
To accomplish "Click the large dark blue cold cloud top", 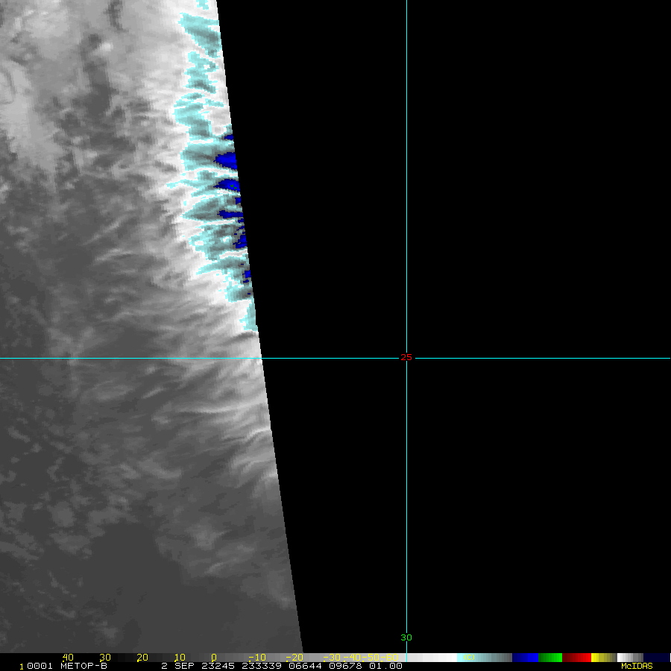I will 226,161.
